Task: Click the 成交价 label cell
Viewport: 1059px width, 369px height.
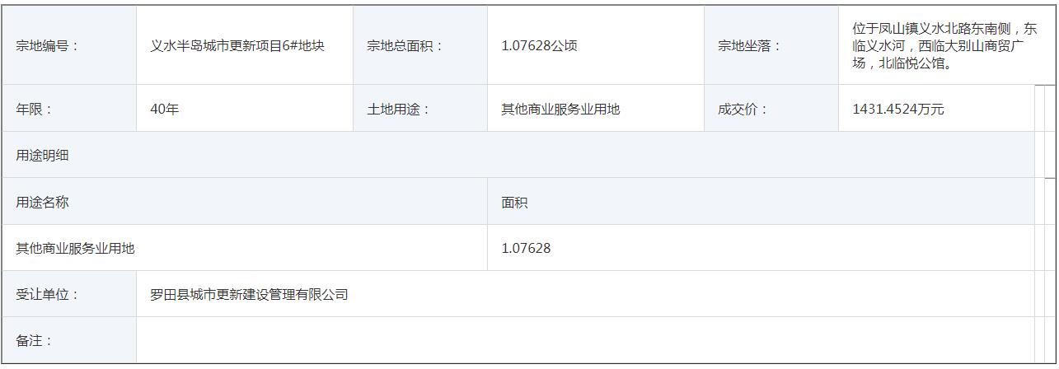Action: pos(771,109)
